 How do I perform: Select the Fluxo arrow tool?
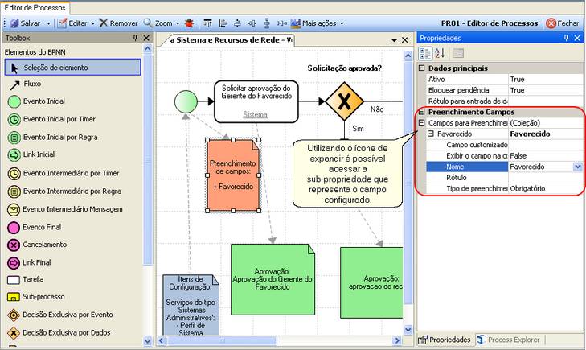pyautogui.click(x=25, y=84)
